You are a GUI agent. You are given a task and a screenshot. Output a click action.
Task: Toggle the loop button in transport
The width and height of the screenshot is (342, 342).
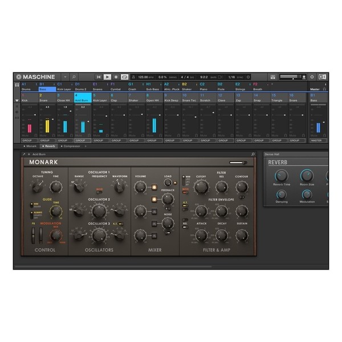124,77
